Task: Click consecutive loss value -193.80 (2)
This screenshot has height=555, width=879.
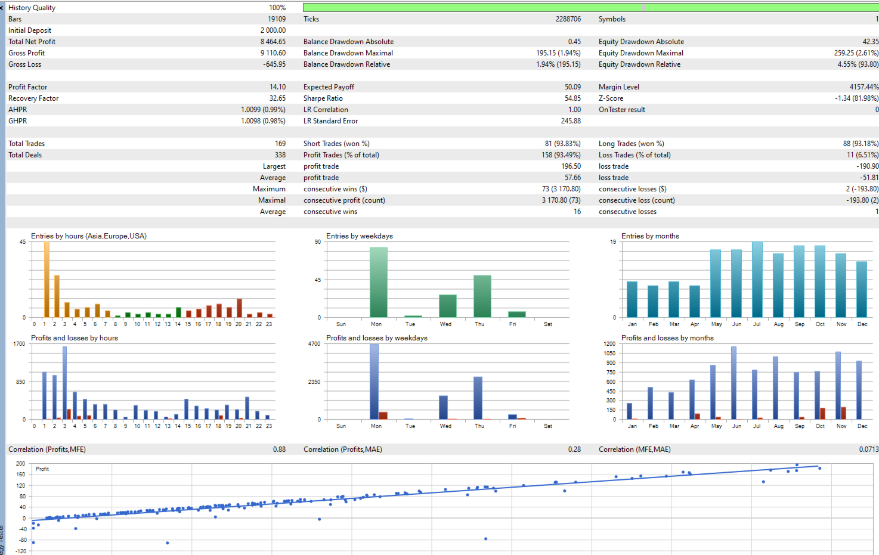Action: pyautogui.click(x=862, y=200)
